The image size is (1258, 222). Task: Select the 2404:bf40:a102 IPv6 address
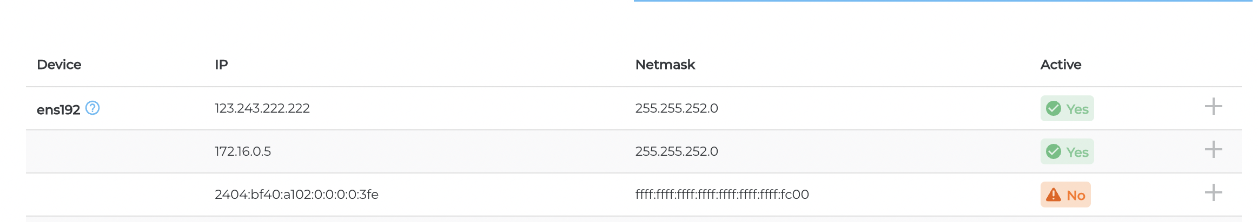(x=296, y=195)
